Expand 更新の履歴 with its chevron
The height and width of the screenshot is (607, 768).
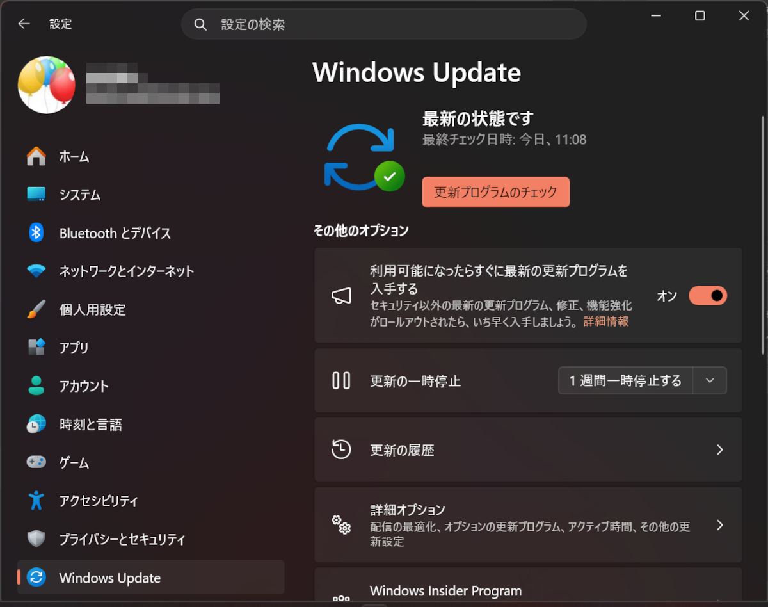coord(720,449)
